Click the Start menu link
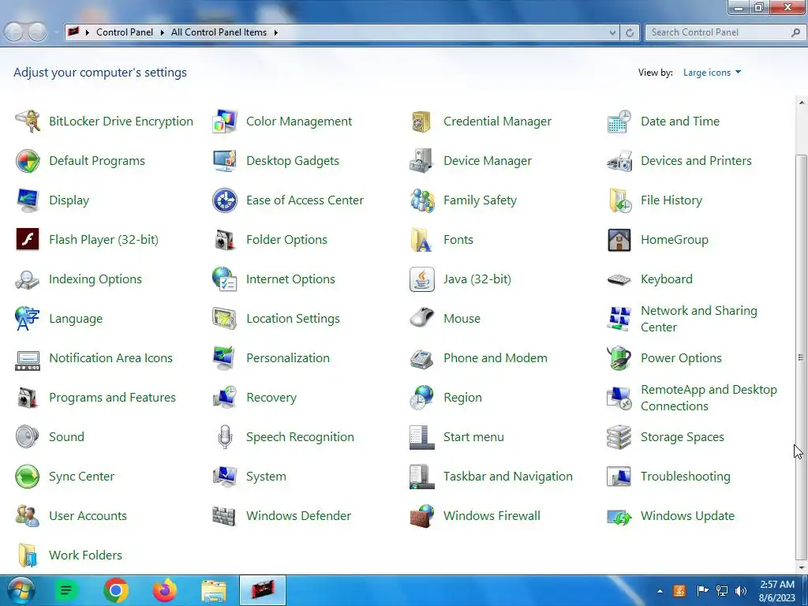Viewport: 808px width, 606px height. [473, 437]
